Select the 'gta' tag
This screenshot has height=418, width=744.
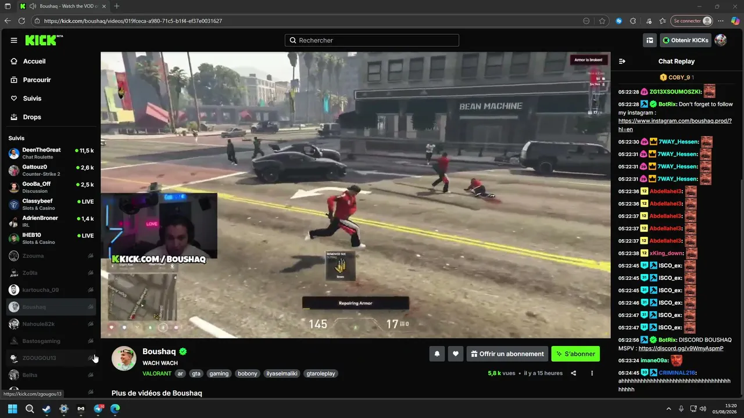196,373
